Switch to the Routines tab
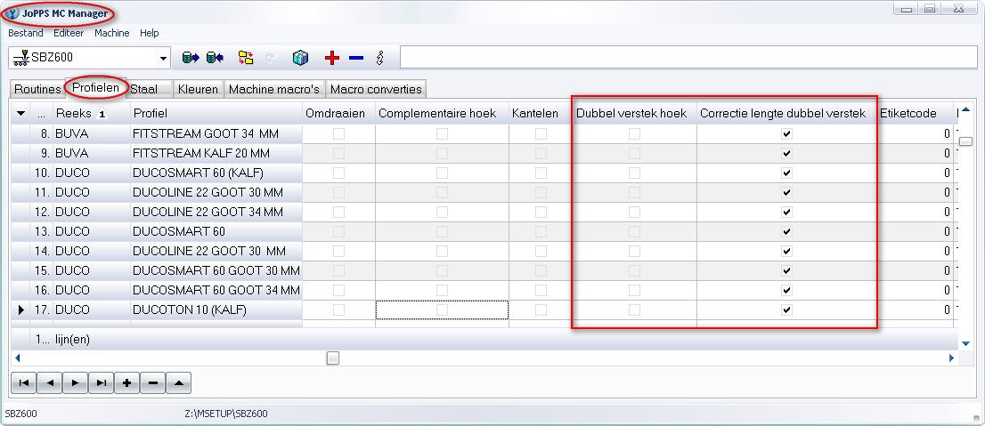This screenshot has height=426, width=985. pyautogui.click(x=37, y=89)
